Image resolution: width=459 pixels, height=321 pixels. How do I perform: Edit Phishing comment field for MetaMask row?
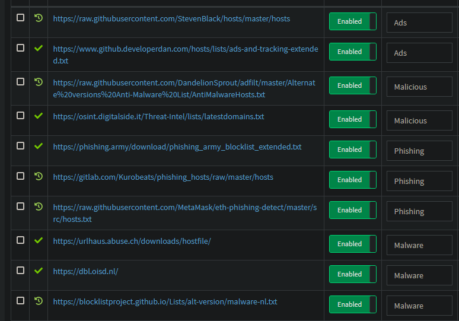click(x=419, y=211)
